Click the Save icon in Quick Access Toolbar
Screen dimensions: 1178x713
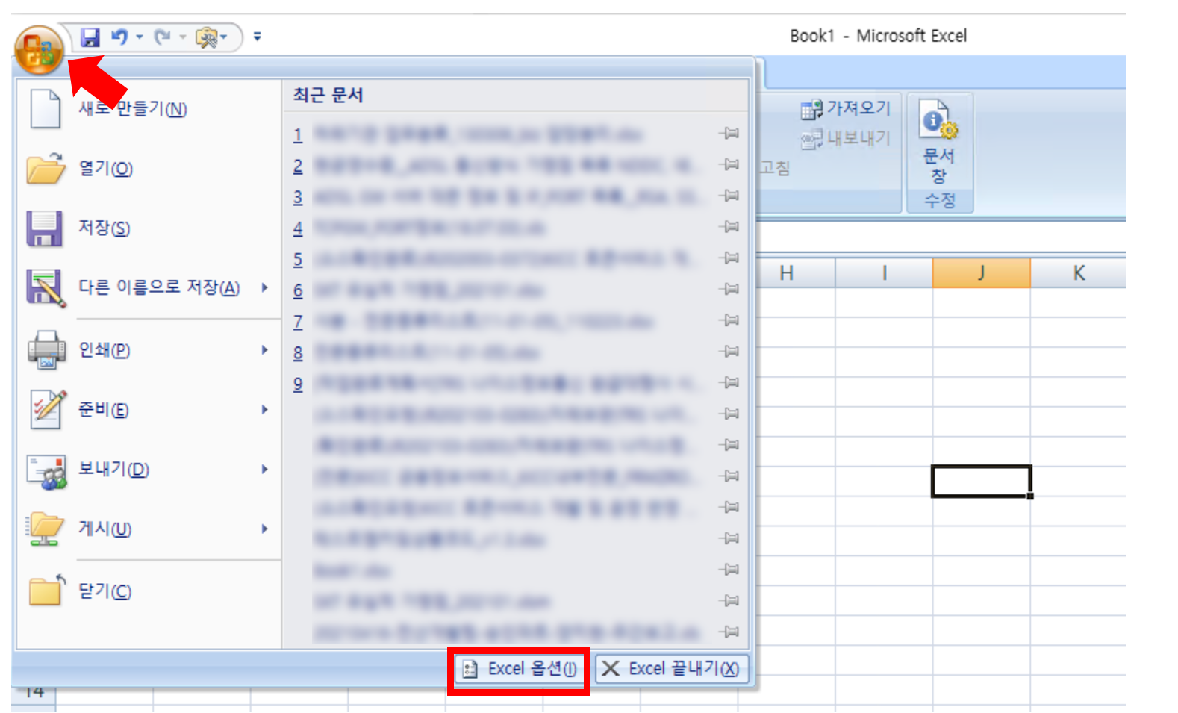click(x=90, y=37)
